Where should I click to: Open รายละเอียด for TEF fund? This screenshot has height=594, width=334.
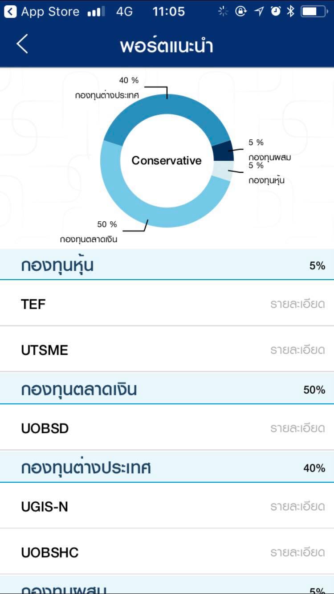pyautogui.click(x=297, y=304)
